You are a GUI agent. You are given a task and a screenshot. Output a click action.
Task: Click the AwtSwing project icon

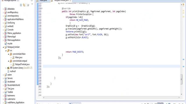[x=6, y=23]
